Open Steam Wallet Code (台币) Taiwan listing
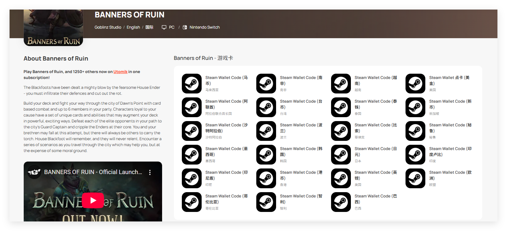507x231 pixels. (301, 104)
